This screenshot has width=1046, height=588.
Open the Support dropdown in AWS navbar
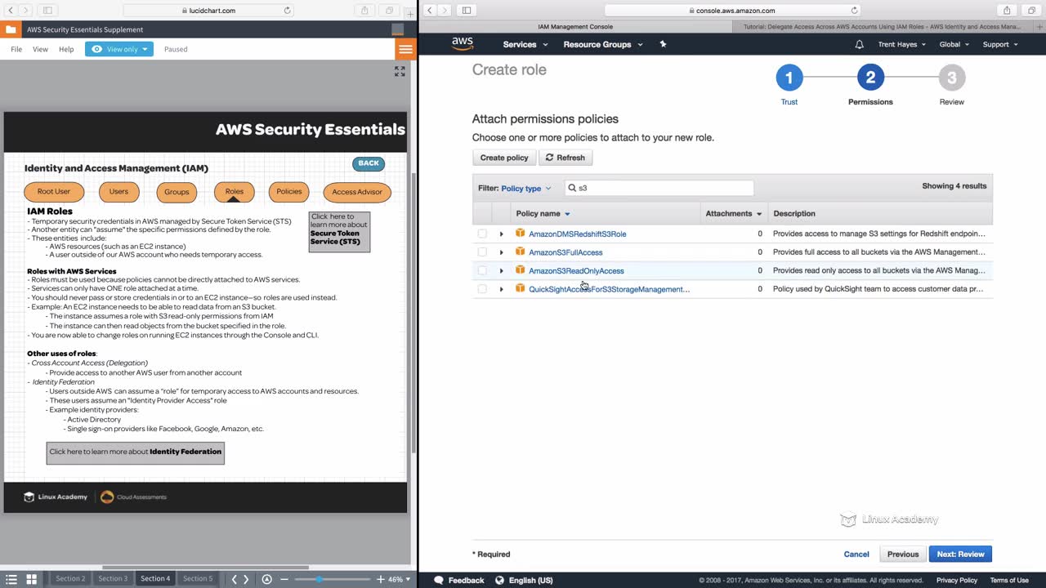click(1000, 44)
